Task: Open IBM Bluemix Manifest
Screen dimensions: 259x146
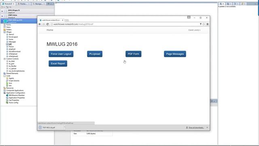Action: pyautogui.click(x=16, y=95)
